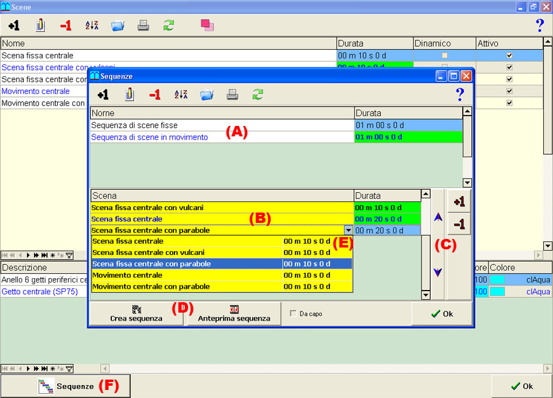Click up arrow of the sequence list scrollbar
This screenshot has width=553, height=398.
click(468, 111)
